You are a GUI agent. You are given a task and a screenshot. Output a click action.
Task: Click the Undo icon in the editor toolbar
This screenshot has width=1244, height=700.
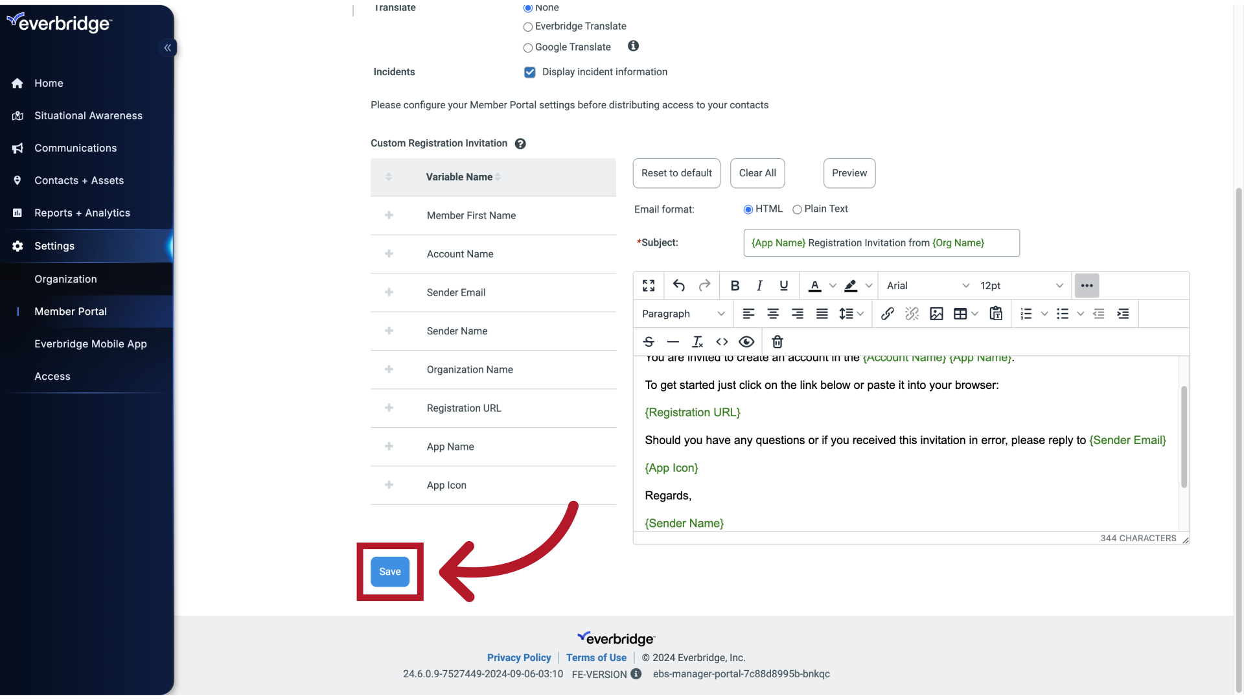pos(678,285)
